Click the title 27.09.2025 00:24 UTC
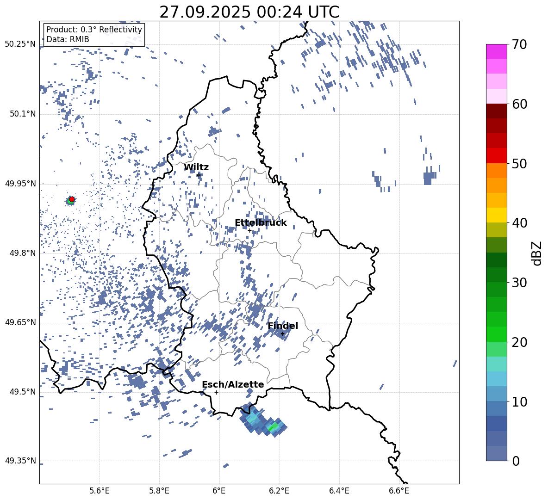Screen dimensions: 548x500 (249, 12)
